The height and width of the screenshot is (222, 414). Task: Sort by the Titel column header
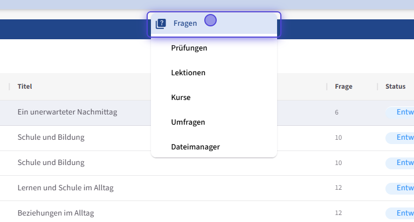[25, 86]
